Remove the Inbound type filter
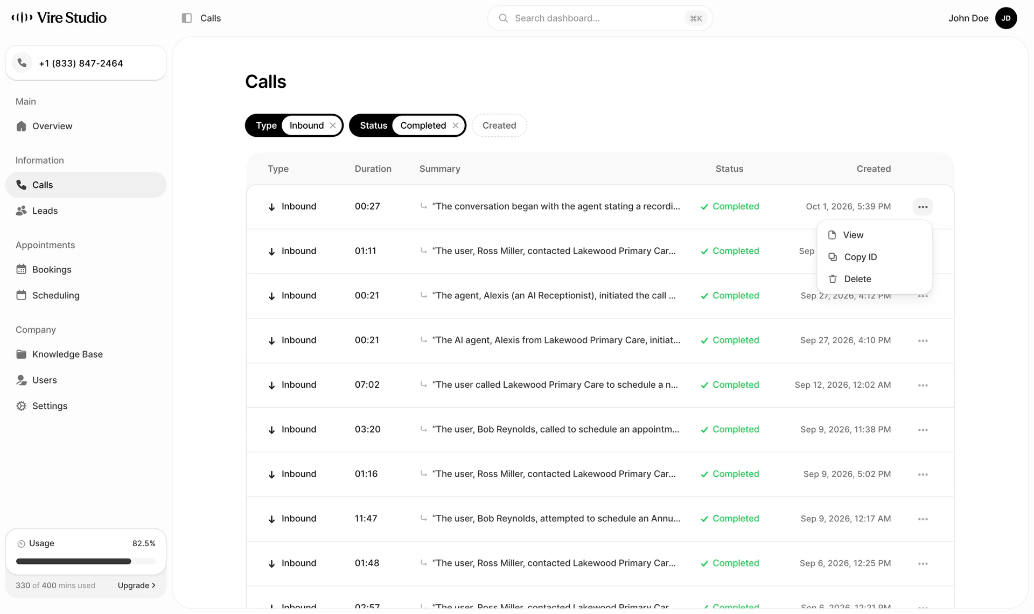The height and width of the screenshot is (614, 1034). pos(333,125)
